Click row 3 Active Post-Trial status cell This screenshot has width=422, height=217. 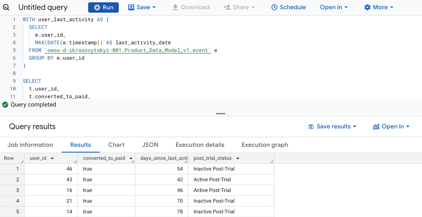pyautogui.click(x=231, y=190)
